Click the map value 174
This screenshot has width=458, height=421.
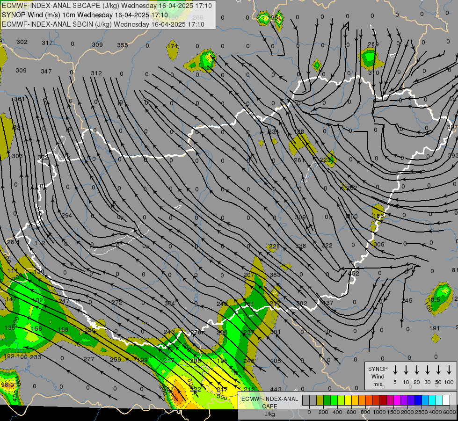coord(173,46)
